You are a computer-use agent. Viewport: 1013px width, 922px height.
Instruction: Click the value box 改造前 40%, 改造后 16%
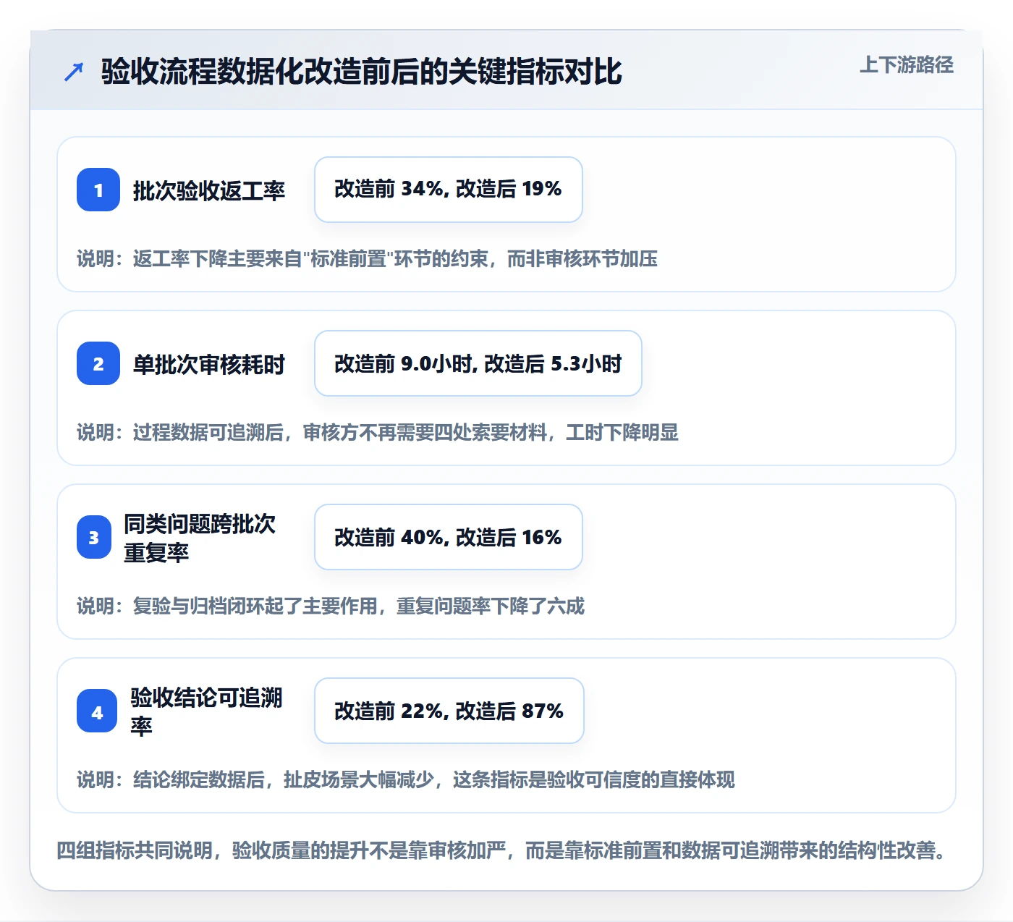tap(449, 537)
